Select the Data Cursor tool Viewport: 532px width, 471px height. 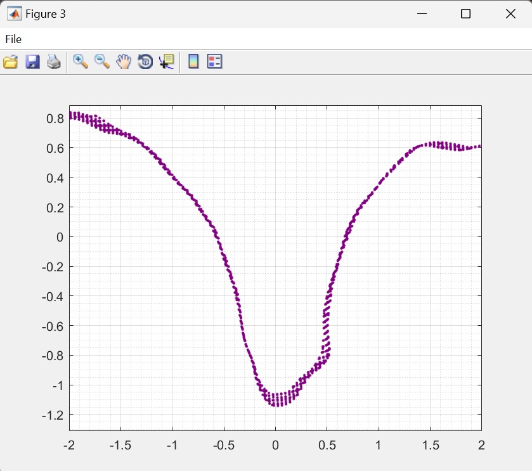(167, 61)
